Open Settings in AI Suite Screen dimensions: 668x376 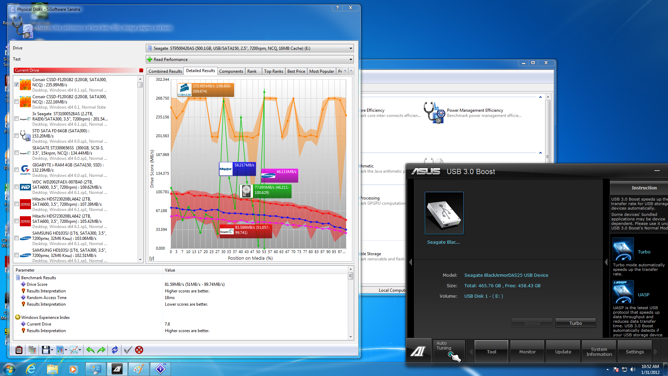click(x=635, y=352)
